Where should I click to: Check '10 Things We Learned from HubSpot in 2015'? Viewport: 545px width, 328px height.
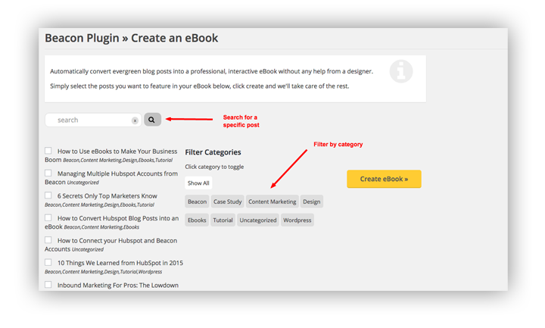[48, 262]
